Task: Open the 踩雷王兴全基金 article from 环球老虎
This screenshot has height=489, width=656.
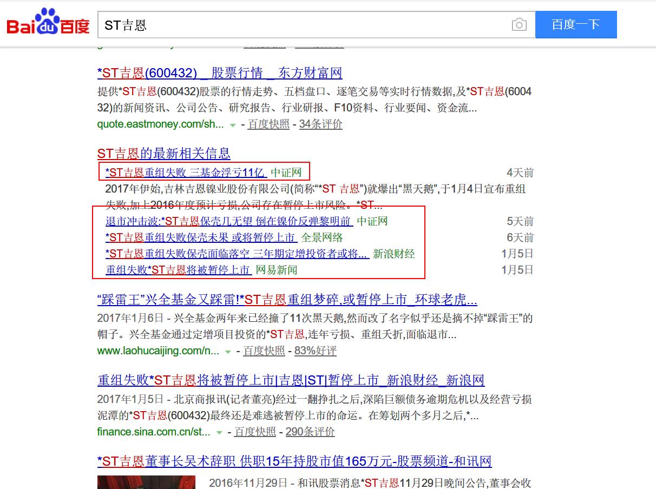Action: [x=286, y=300]
